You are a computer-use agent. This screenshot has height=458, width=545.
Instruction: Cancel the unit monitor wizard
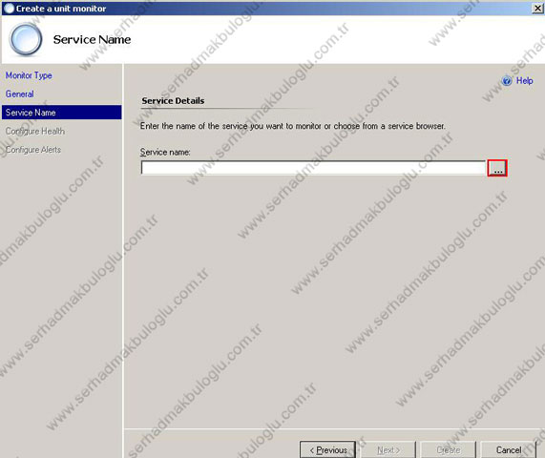click(x=508, y=450)
